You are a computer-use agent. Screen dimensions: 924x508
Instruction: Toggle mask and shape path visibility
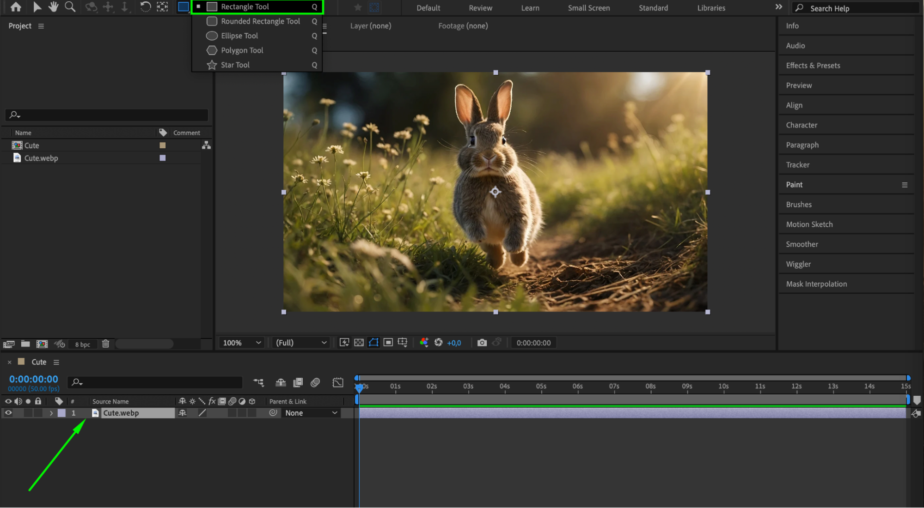[373, 343]
